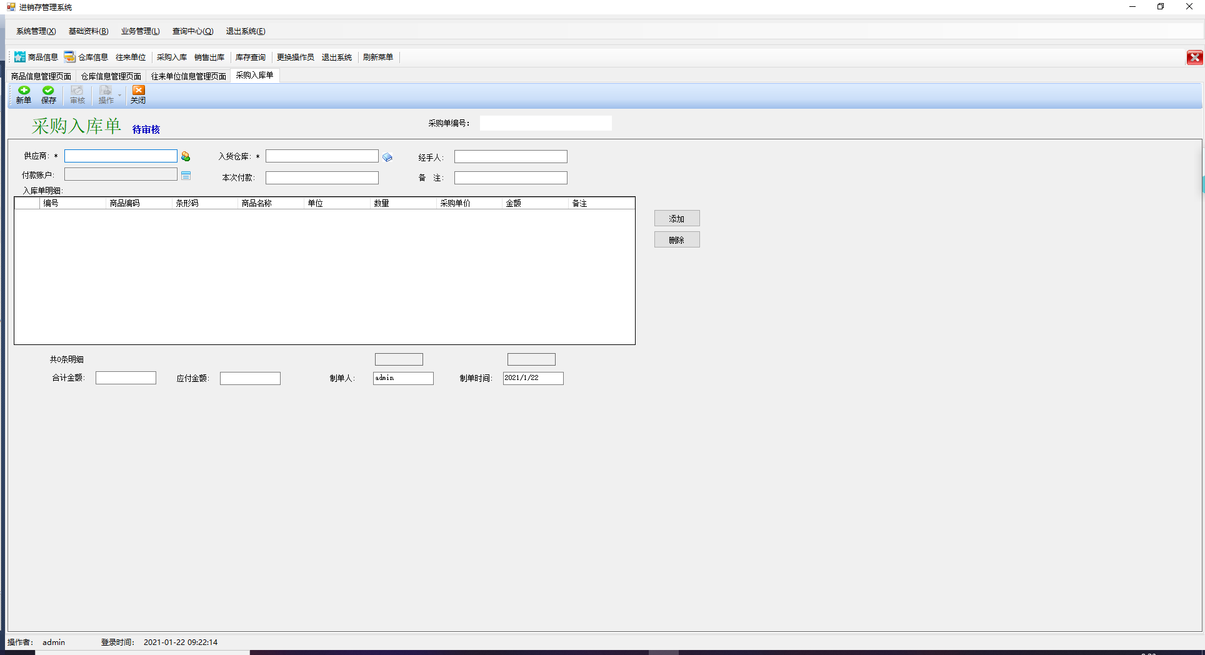The width and height of the screenshot is (1205, 655).
Task: Click the 制单人 field showing admin
Action: click(403, 378)
